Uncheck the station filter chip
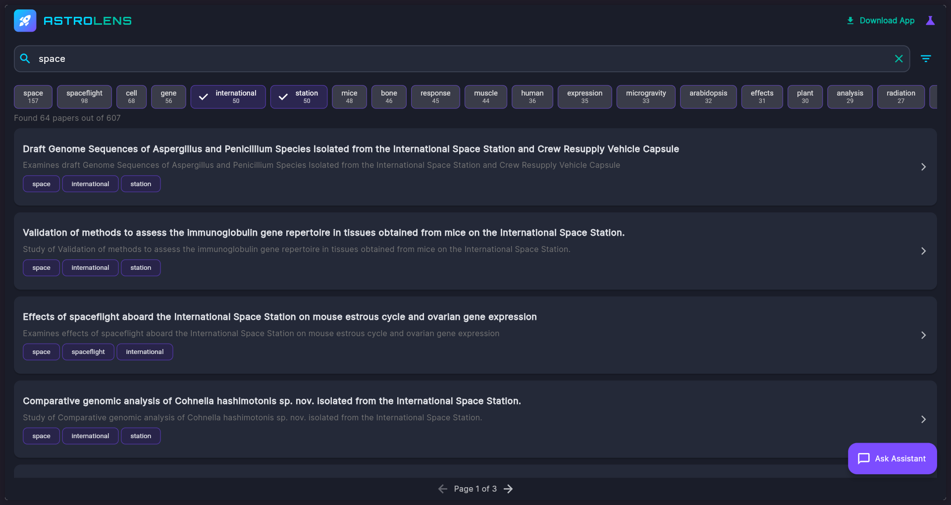The height and width of the screenshot is (505, 951). [299, 97]
